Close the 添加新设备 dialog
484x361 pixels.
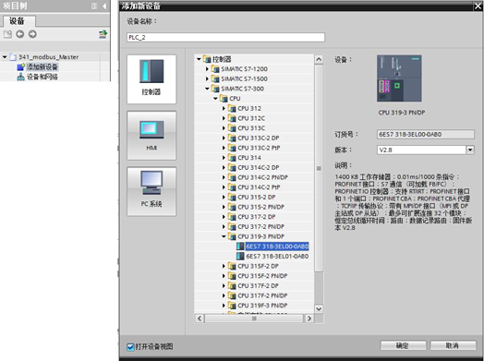click(478, 6)
